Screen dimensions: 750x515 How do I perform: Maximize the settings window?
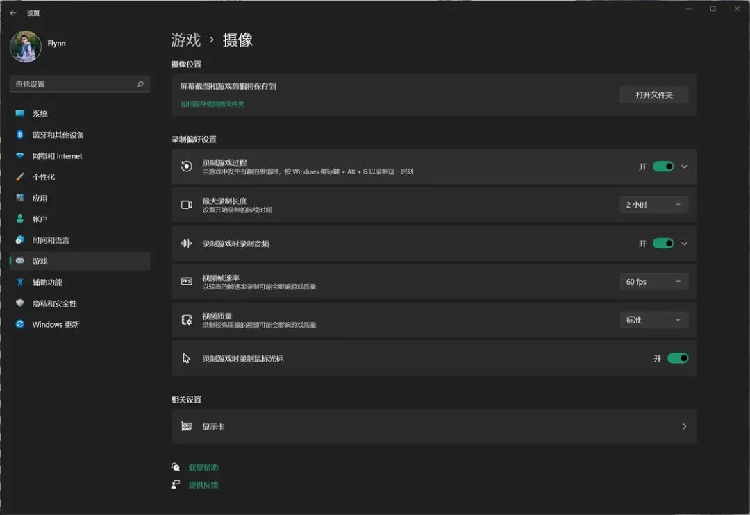[x=712, y=8]
